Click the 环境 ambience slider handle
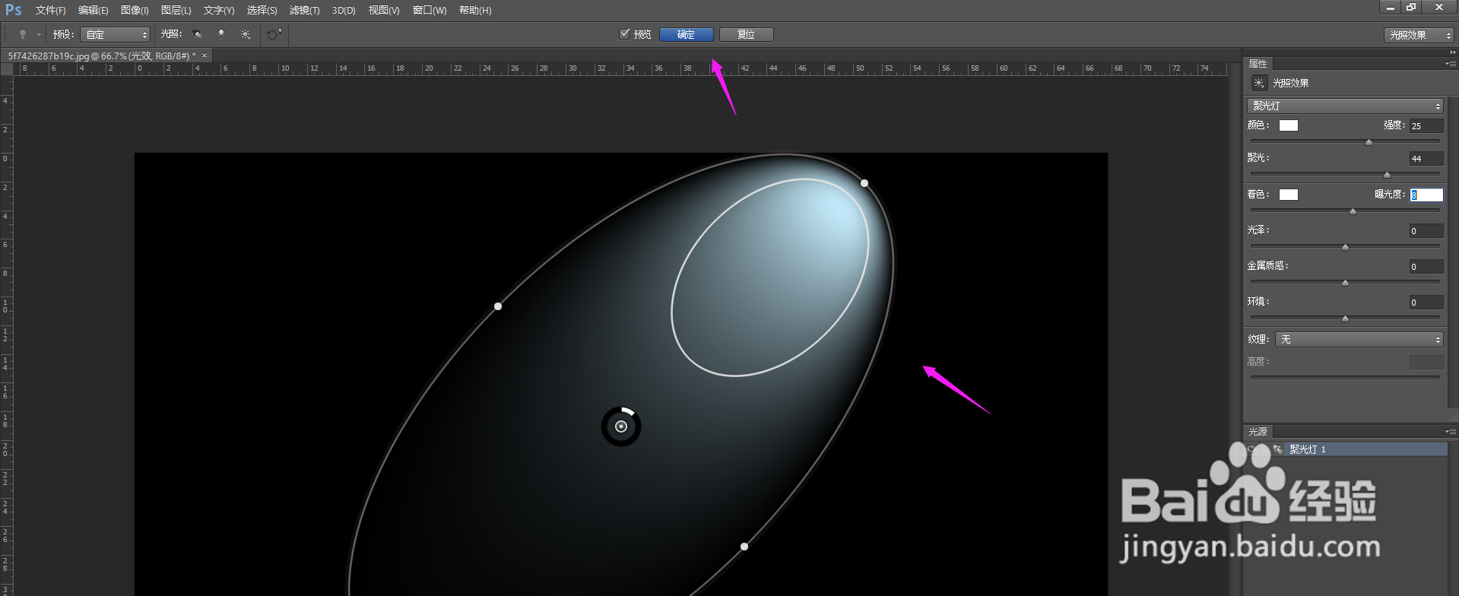 click(1346, 319)
